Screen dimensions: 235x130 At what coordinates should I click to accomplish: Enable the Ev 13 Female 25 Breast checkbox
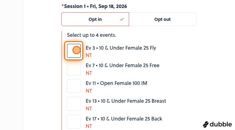point(74,104)
